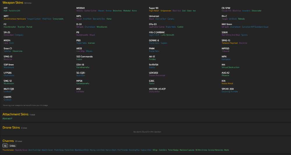
Task: Click the Molokai skin under M590A1
Action: click(127, 11)
